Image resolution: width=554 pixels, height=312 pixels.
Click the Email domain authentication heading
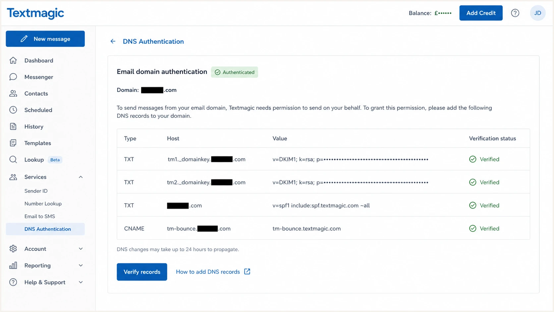pos(162,72)
